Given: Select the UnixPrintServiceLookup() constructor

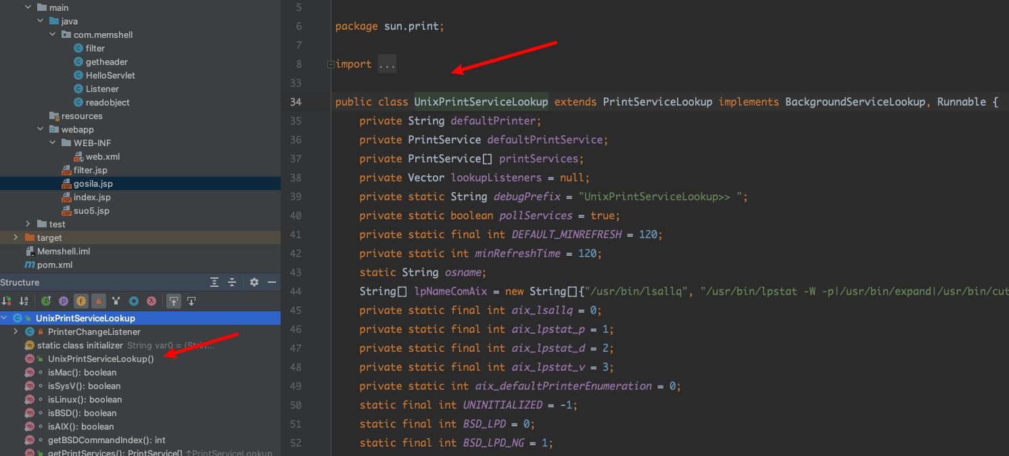Looking at the screenshot, I should 100,359.
